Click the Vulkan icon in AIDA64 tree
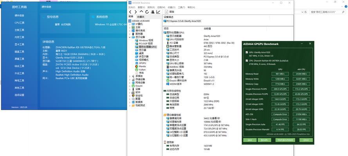 (x=137, y=69)
